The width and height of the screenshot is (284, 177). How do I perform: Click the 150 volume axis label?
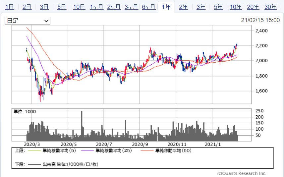point(259,123)
